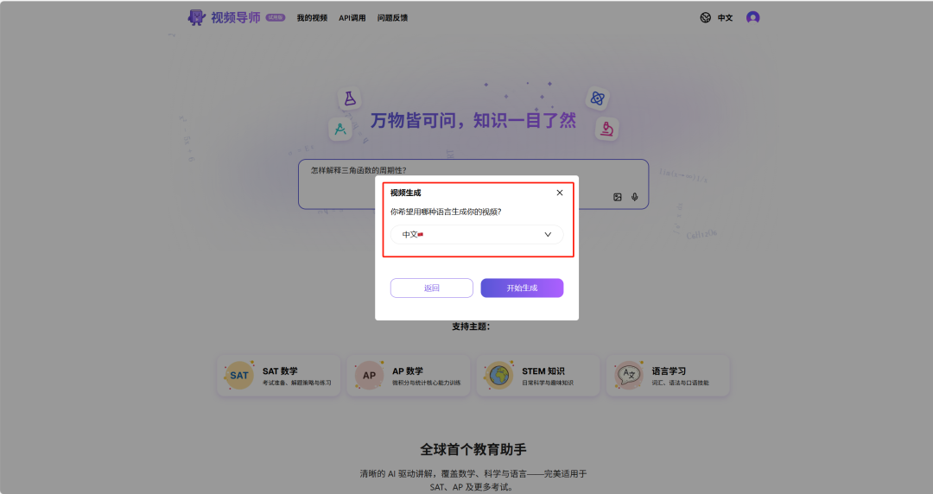This screenshot has height=494, width=933.
Task: Click the language translation A文 icon
Action: pos(628,376)
